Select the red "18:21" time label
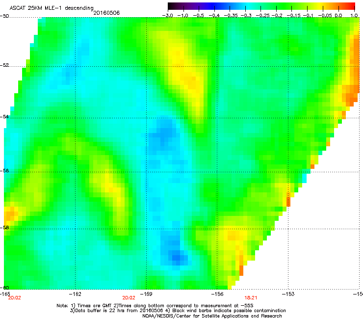 [x=251, y=298]
